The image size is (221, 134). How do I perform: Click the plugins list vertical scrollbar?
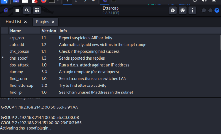click(220, 41)
